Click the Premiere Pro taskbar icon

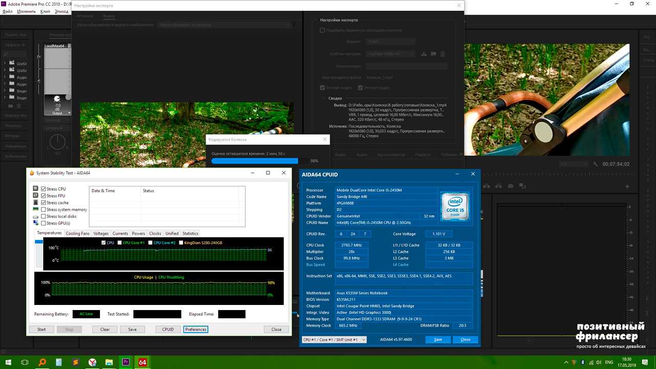126,362
